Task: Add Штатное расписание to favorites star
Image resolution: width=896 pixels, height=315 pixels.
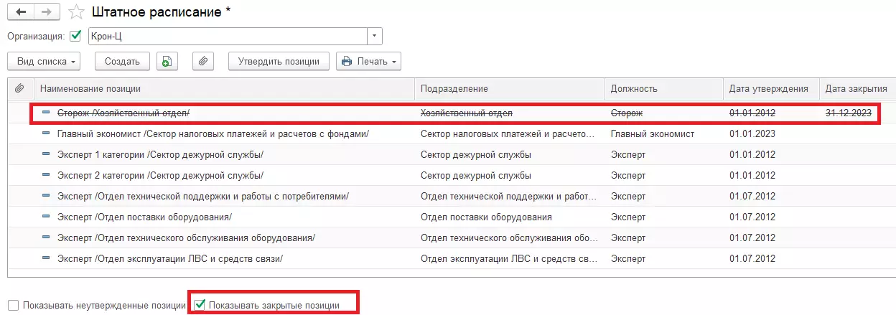Action: tap(75, 13)
